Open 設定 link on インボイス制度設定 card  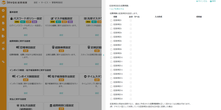[x=26, y=93]
